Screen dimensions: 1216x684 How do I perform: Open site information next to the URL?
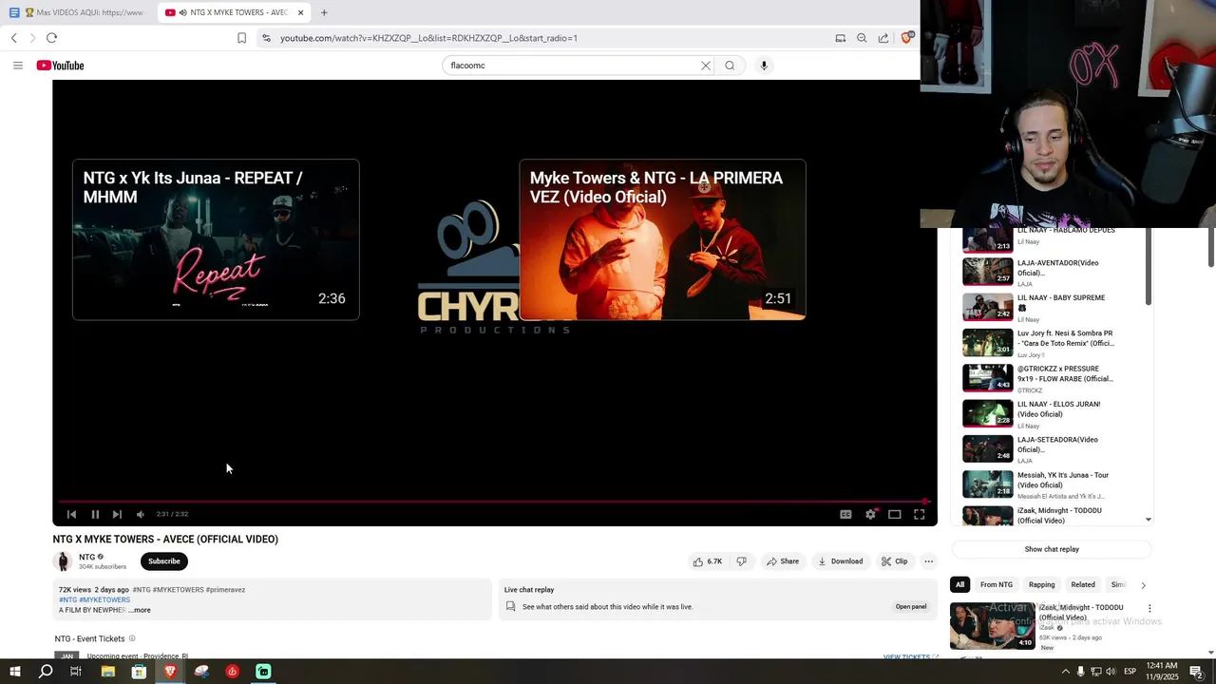266,38
